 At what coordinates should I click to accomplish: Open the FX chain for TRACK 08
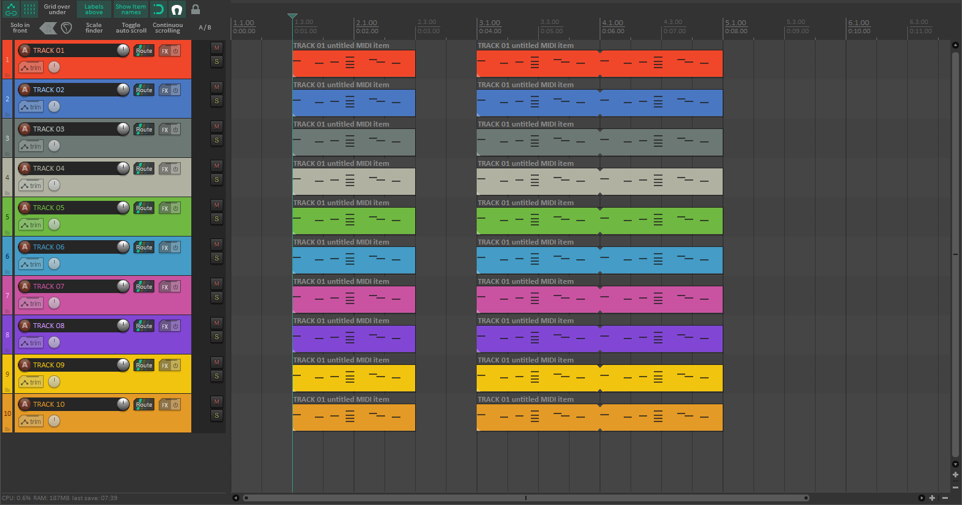165,326
